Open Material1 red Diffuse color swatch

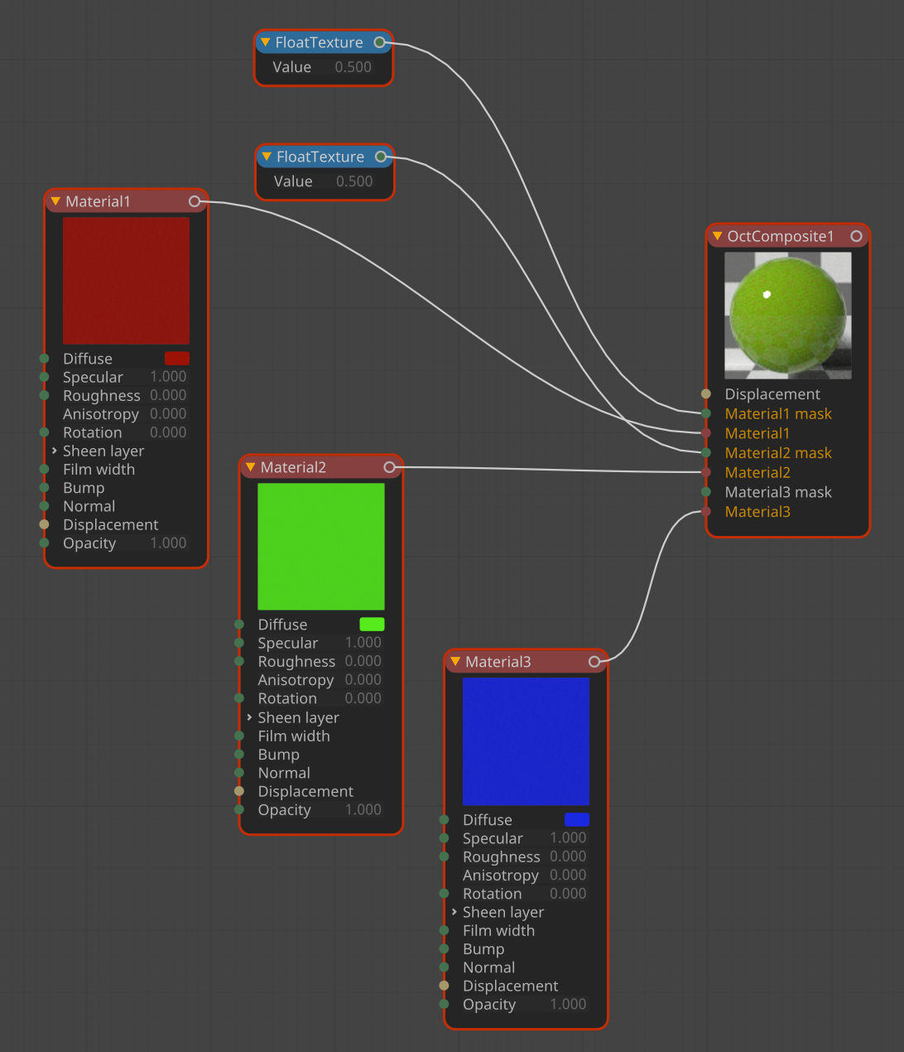click(177, 359)
